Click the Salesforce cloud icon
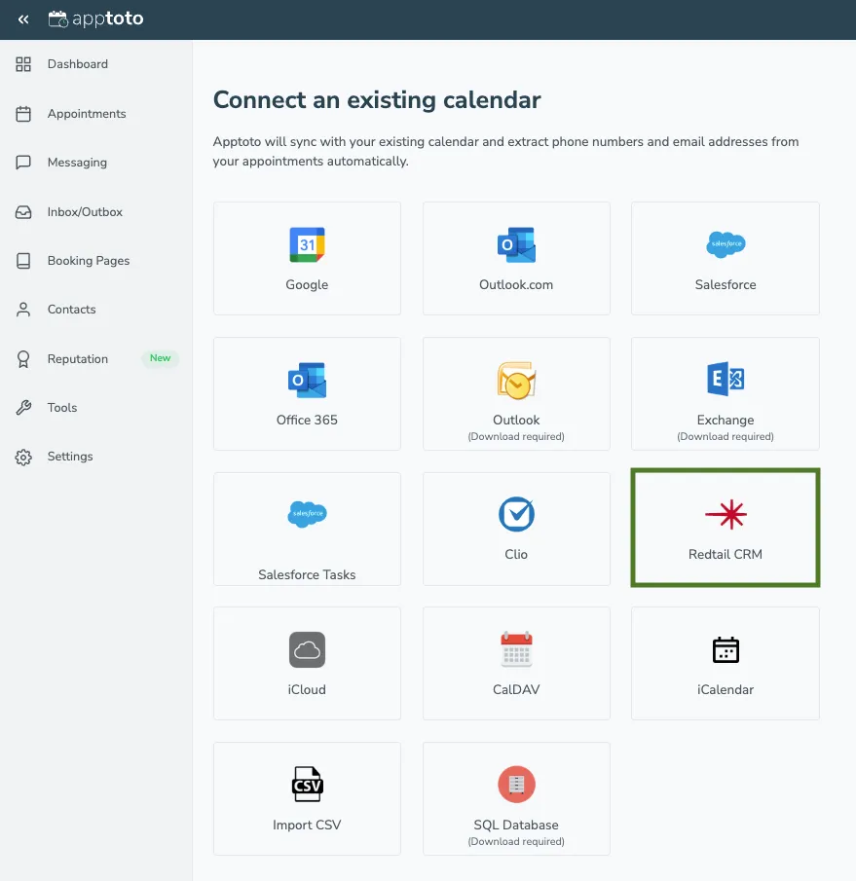 726,244
